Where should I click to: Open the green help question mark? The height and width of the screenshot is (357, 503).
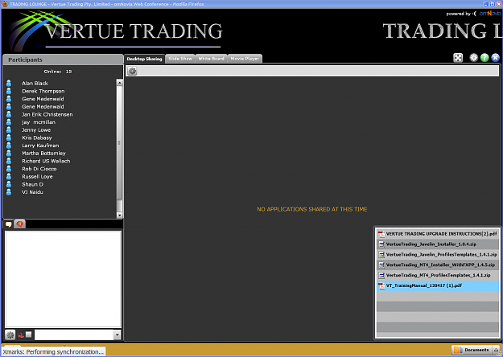[x=484, y=58]
